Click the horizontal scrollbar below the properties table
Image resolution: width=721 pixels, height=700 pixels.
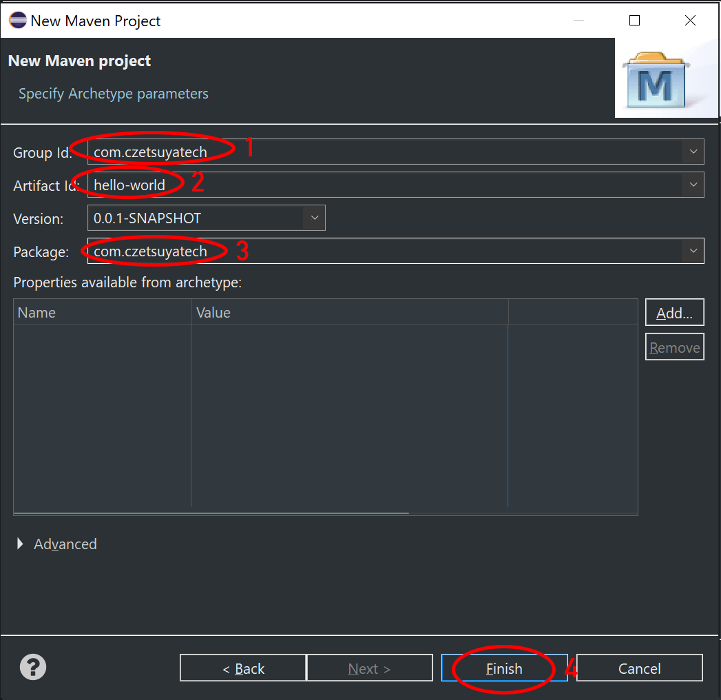[207, 513]
